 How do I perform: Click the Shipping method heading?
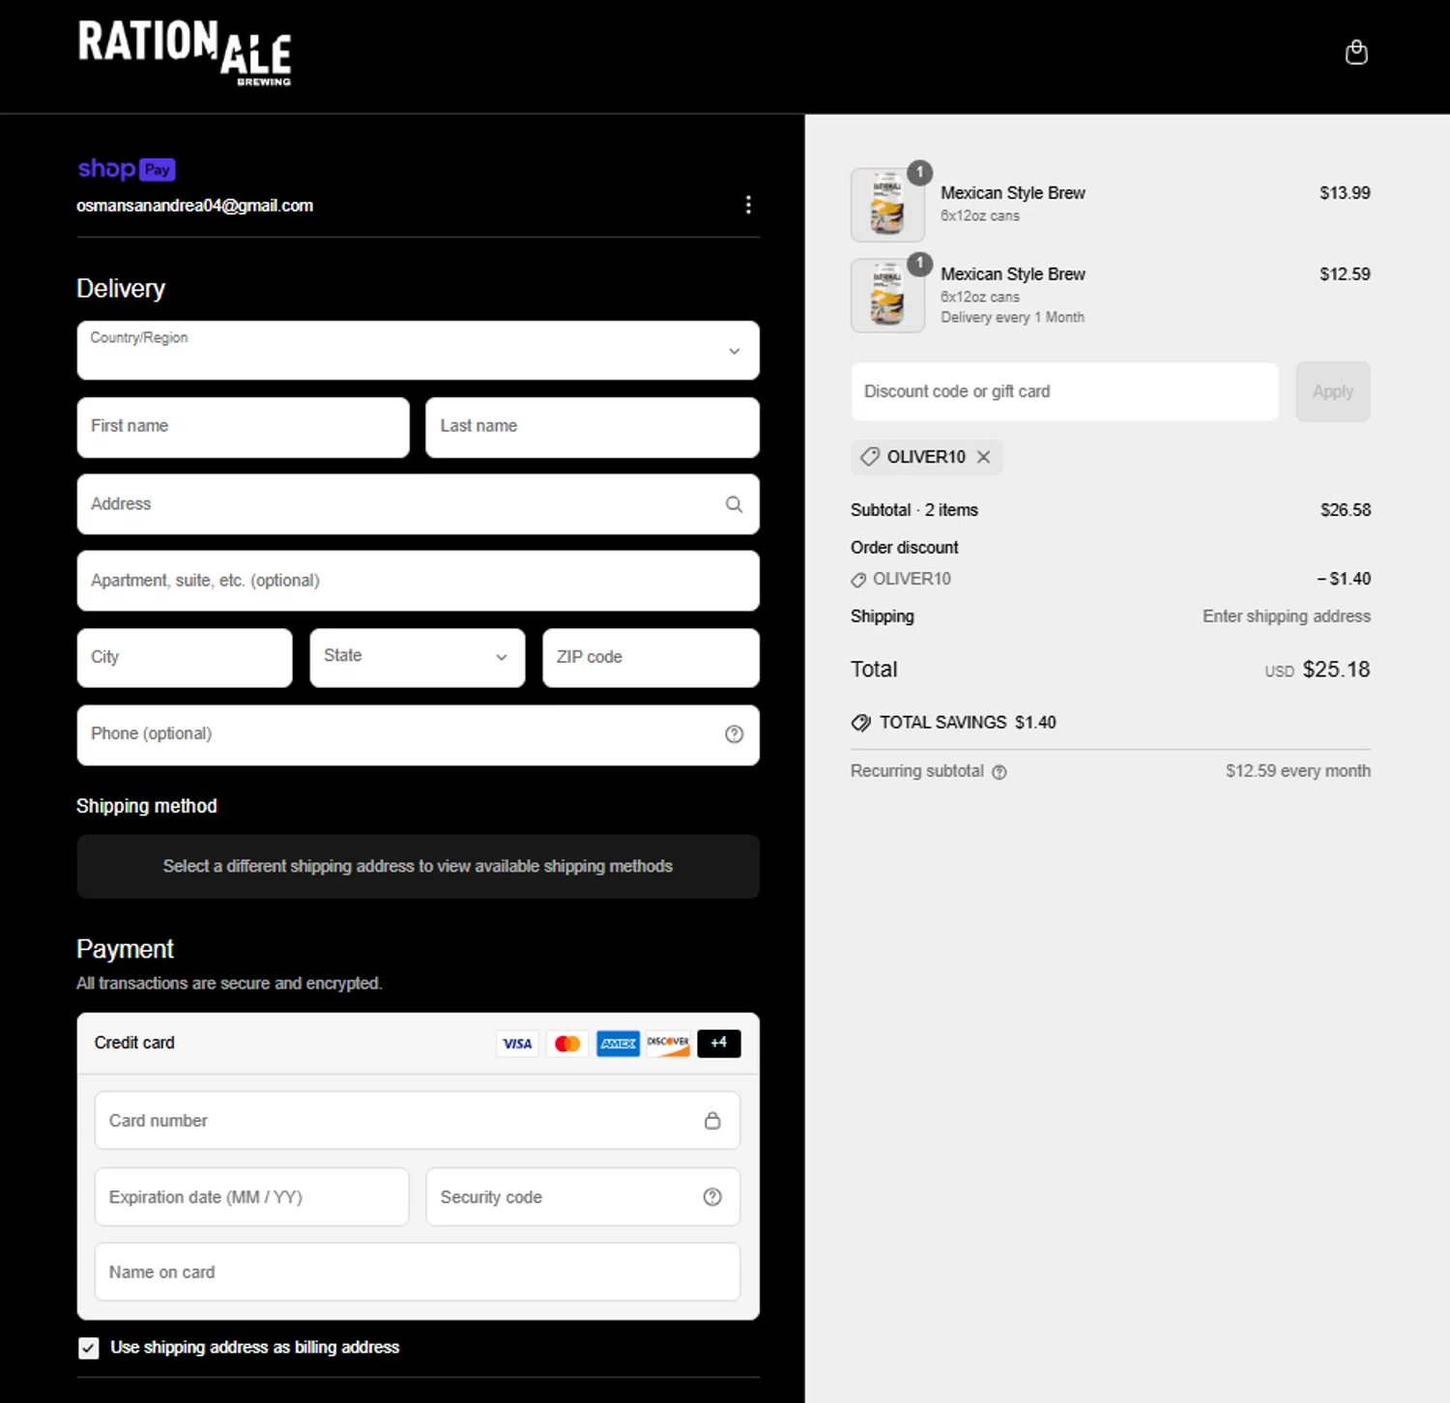[147, 807]
